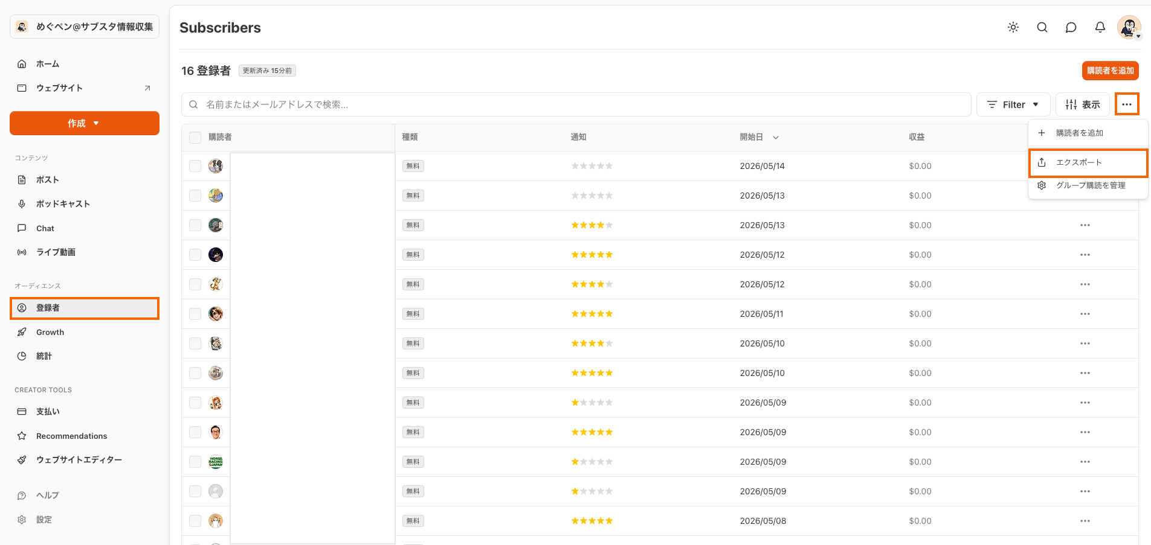The width and height of the screenshot is (1151, 545).
Task: Choose エクスポート in dropdown menu
Action: click(1088, 162)
